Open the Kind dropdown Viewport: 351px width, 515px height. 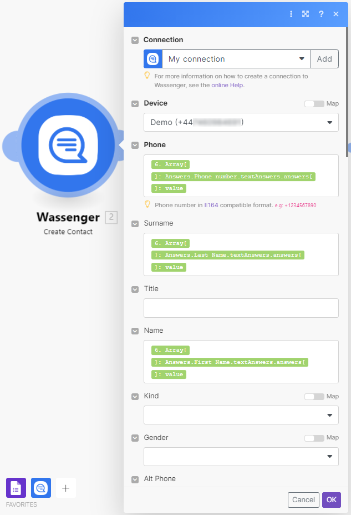[x=241, y=415]
